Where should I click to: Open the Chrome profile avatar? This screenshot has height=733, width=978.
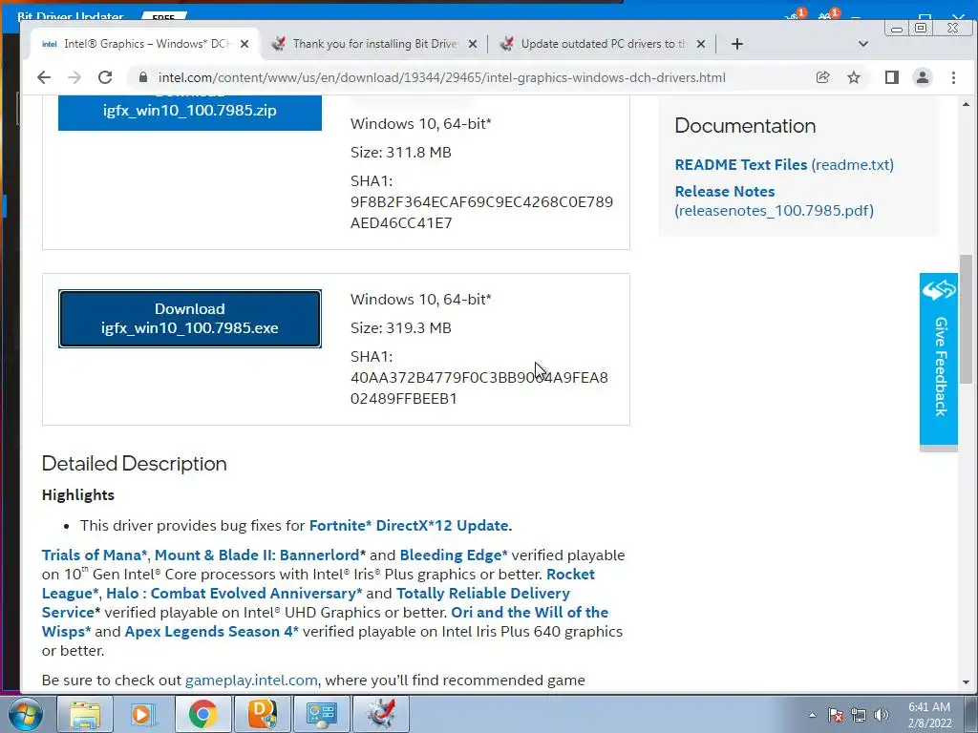[x=923, y=77]
